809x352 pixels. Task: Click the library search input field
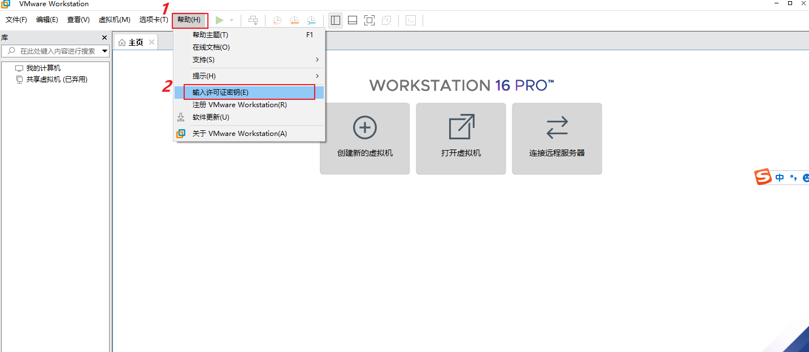click(55, 51)
